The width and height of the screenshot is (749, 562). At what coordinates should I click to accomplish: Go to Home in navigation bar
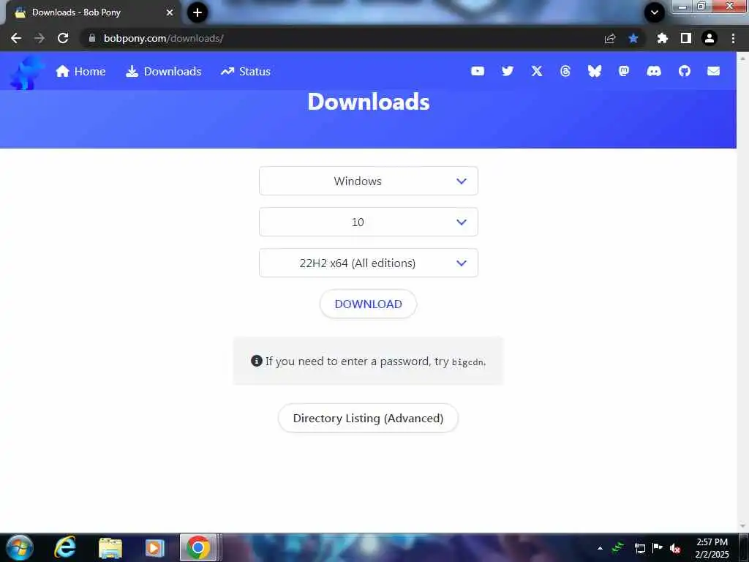[x=80, y=71]
